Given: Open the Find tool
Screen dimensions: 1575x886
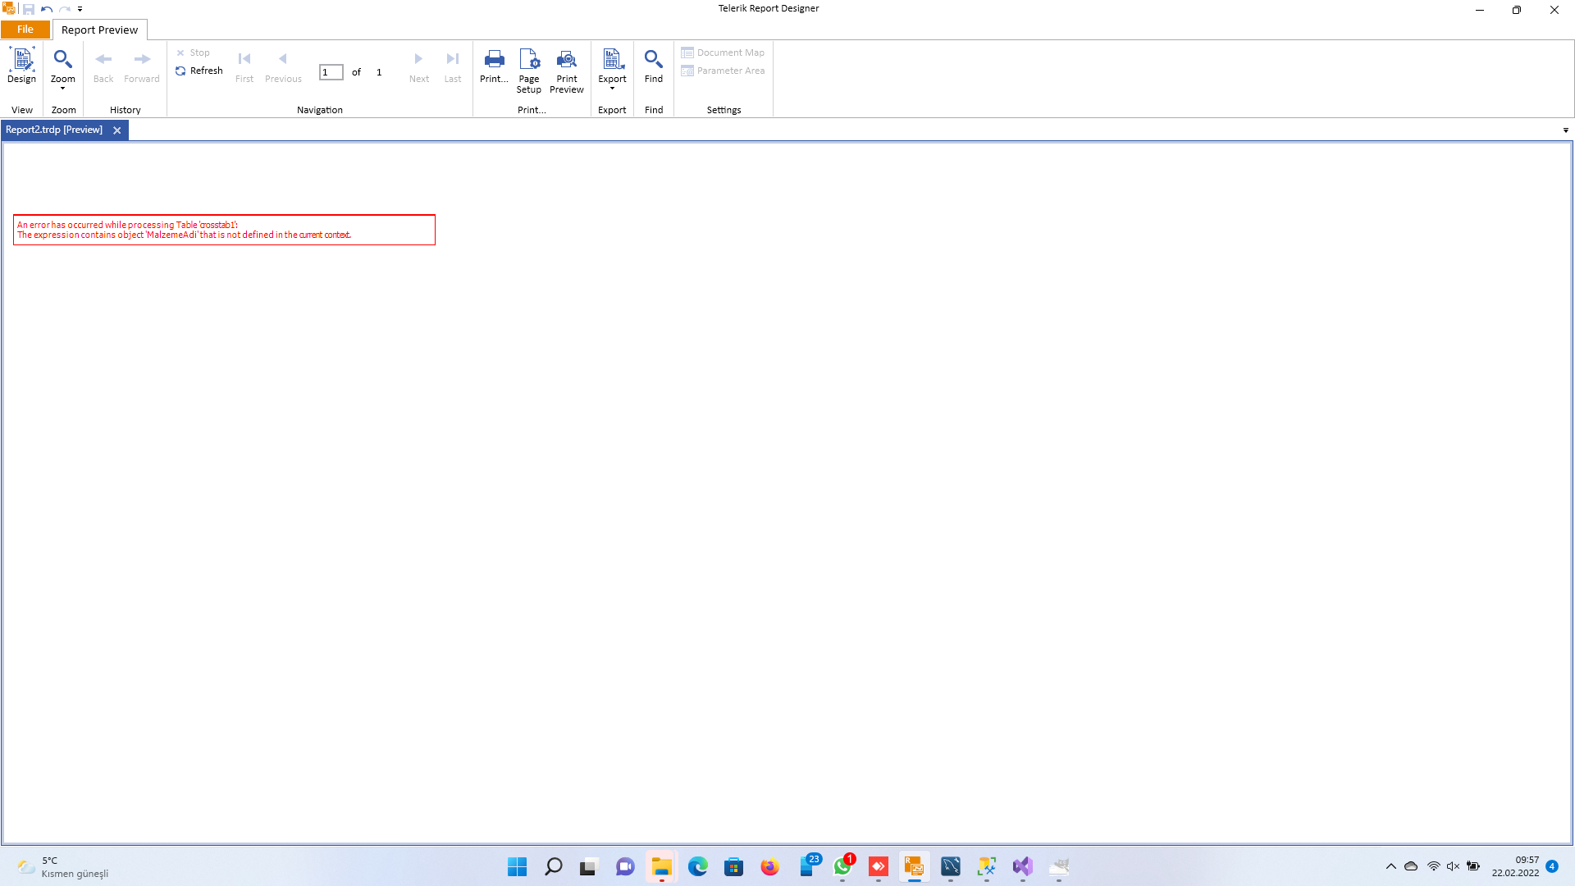Looking at the screenshot, I should point(654,66).
